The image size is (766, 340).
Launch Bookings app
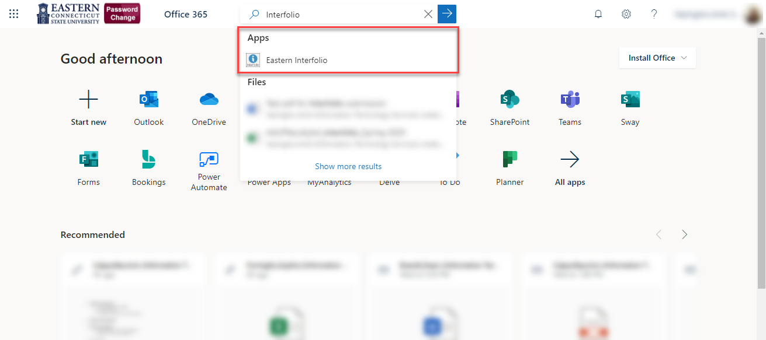point(148,168)
